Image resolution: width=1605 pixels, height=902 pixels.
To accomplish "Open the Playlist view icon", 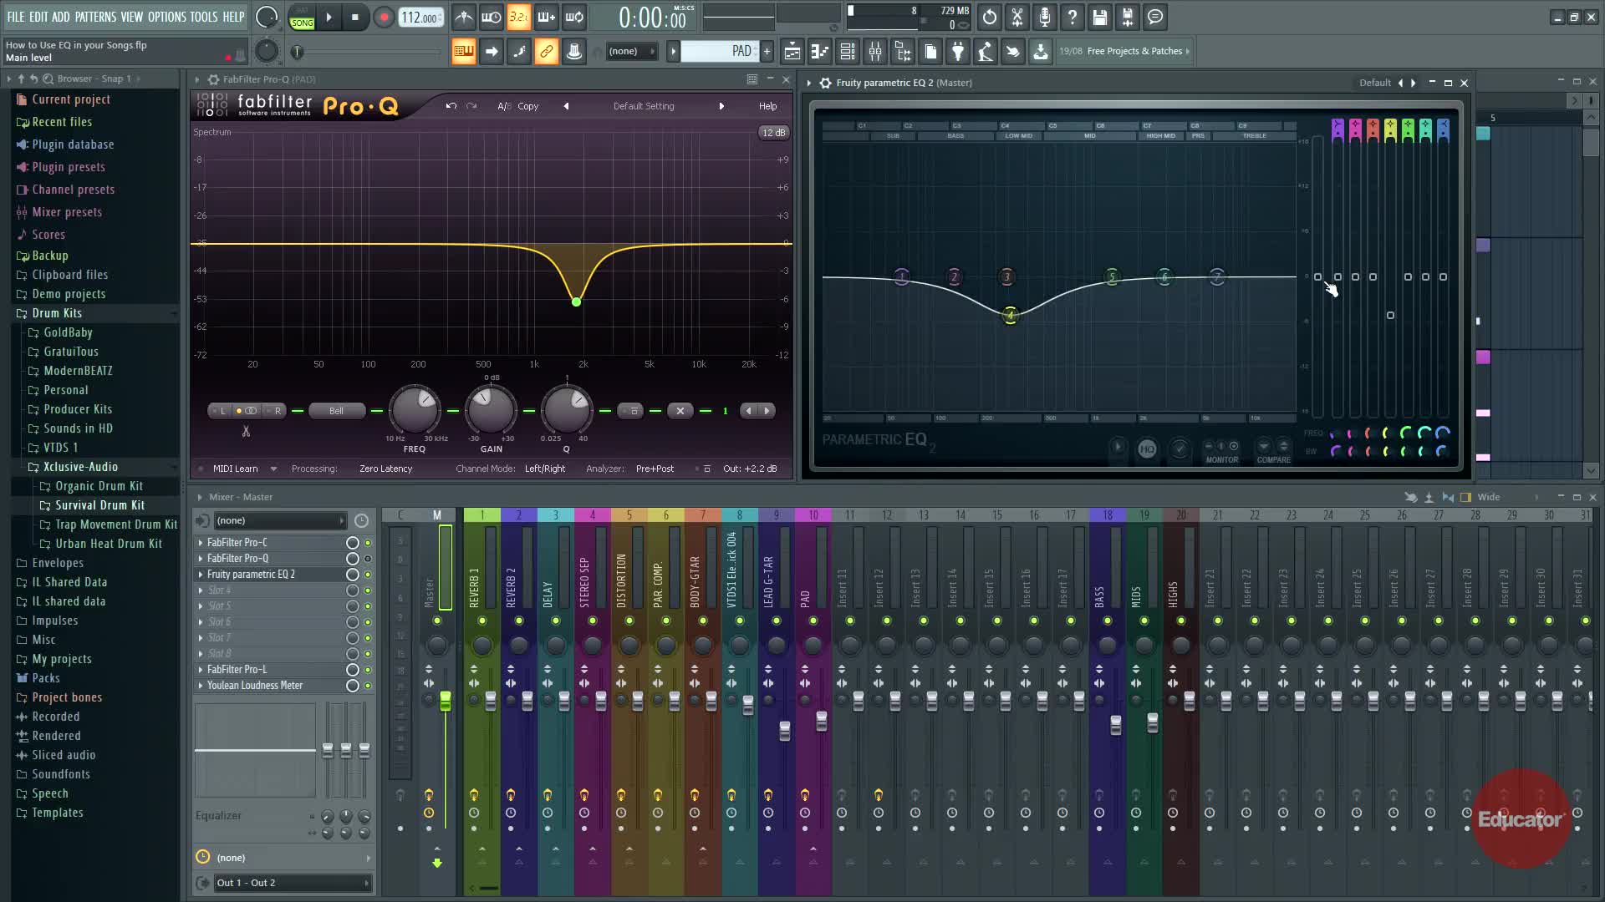I will (x=792, y=52).
